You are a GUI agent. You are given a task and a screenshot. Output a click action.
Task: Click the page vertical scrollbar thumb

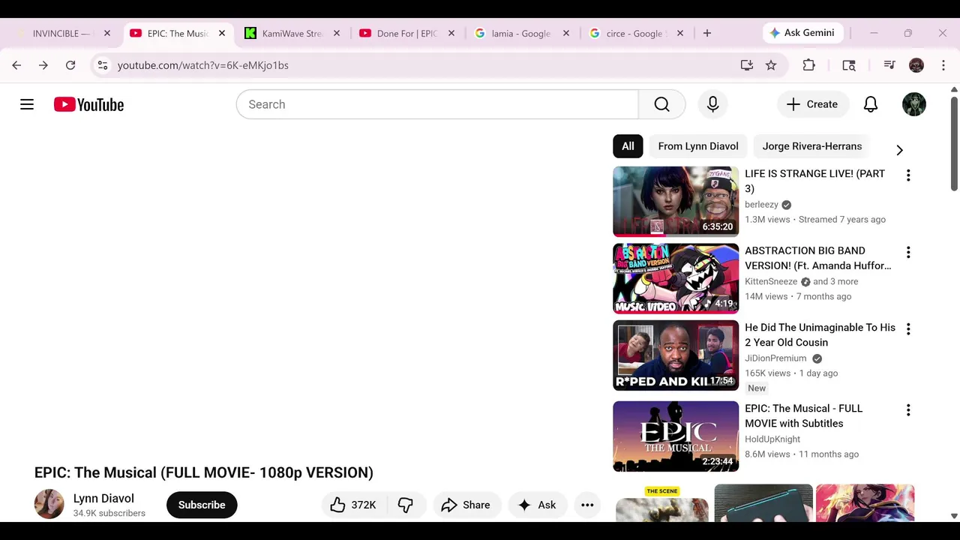[954, 142]
